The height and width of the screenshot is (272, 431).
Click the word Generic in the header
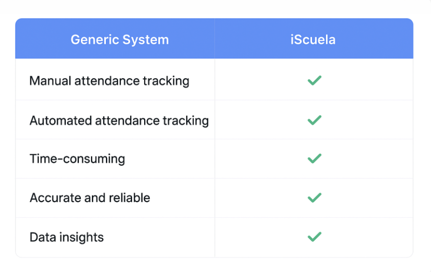pyautogui.click(x=94, y=40)
